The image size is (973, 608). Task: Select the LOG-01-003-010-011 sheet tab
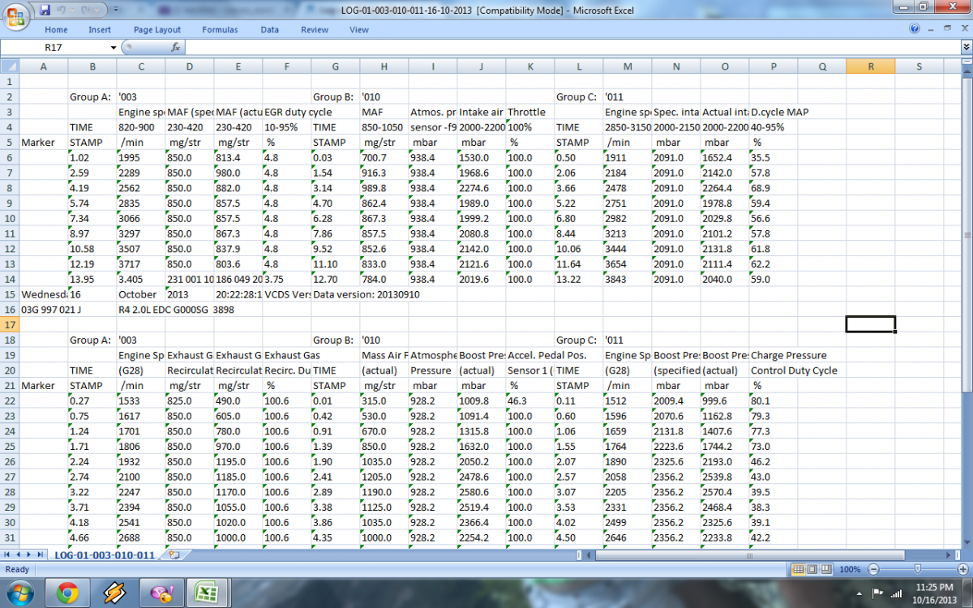click(104, 554)
